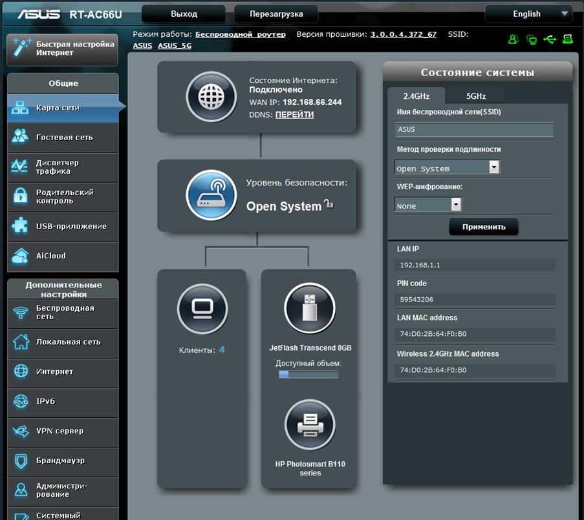This screenshot has width=584, height=520.
Task: Open Родительский контроль menu item
Action: [63, 197]
